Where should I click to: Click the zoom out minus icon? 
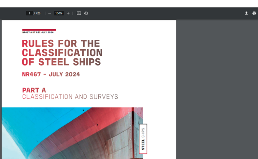coord(50,13)
